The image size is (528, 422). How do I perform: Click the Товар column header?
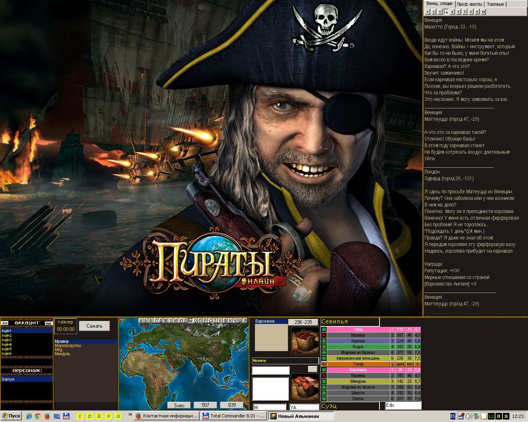[358, 364]
